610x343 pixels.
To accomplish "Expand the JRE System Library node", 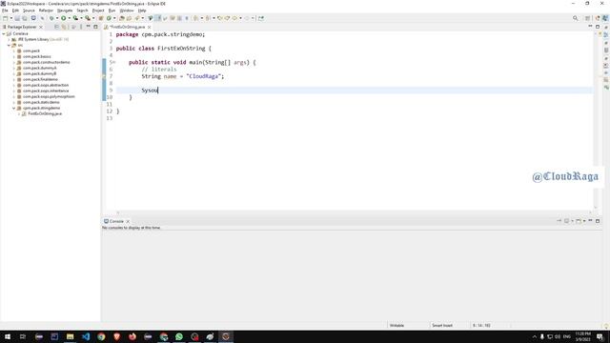I will coord(9,39).
